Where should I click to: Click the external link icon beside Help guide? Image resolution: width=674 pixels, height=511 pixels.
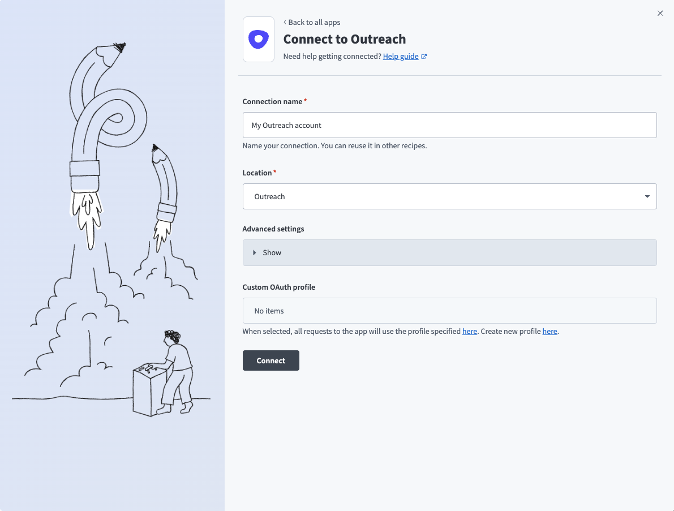[424, 56]
